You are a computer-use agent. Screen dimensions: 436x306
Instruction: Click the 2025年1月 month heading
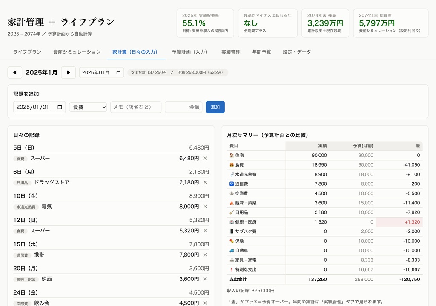(41, 73)
